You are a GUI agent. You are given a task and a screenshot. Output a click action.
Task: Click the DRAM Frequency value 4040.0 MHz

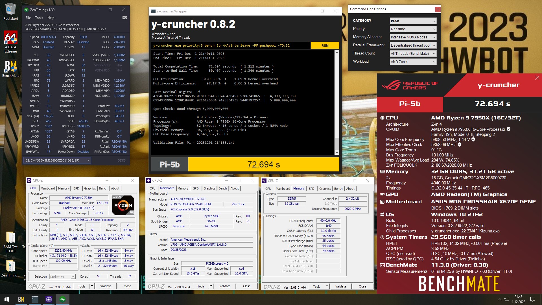(328, 221)
